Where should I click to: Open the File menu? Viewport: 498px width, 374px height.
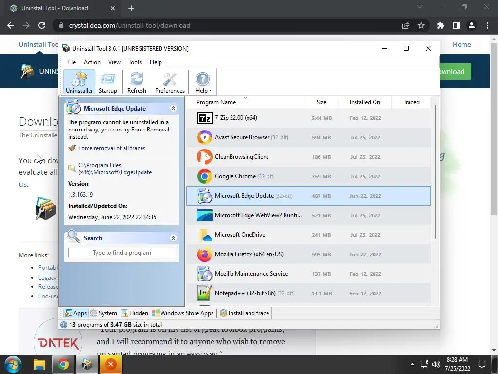click(x=71, y=62)
